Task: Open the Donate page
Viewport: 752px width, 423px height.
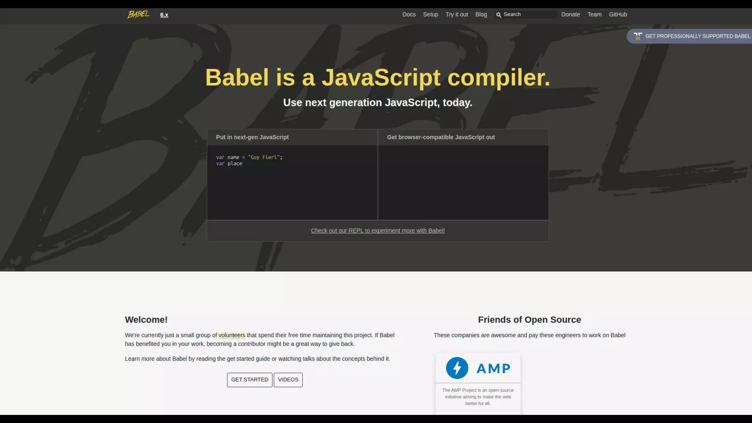Action: pos(570,15)
